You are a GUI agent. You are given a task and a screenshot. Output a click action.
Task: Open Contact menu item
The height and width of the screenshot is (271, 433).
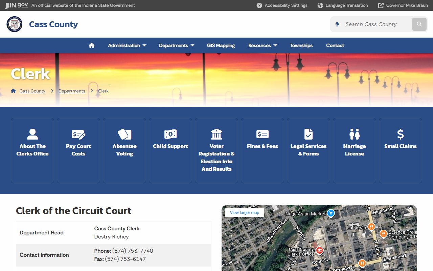[335, 45]
